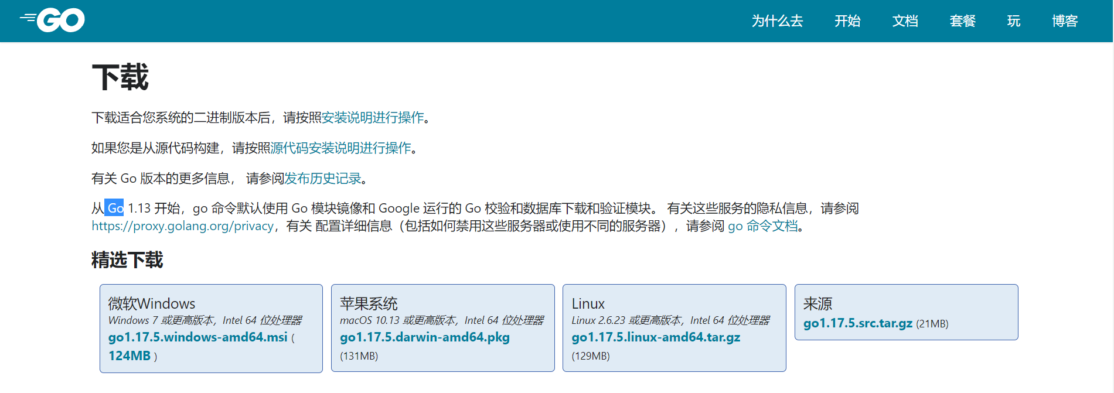Click the (131MB) size text
The width and height of the screenshot is (1114, 393).
tap(359, 356)
